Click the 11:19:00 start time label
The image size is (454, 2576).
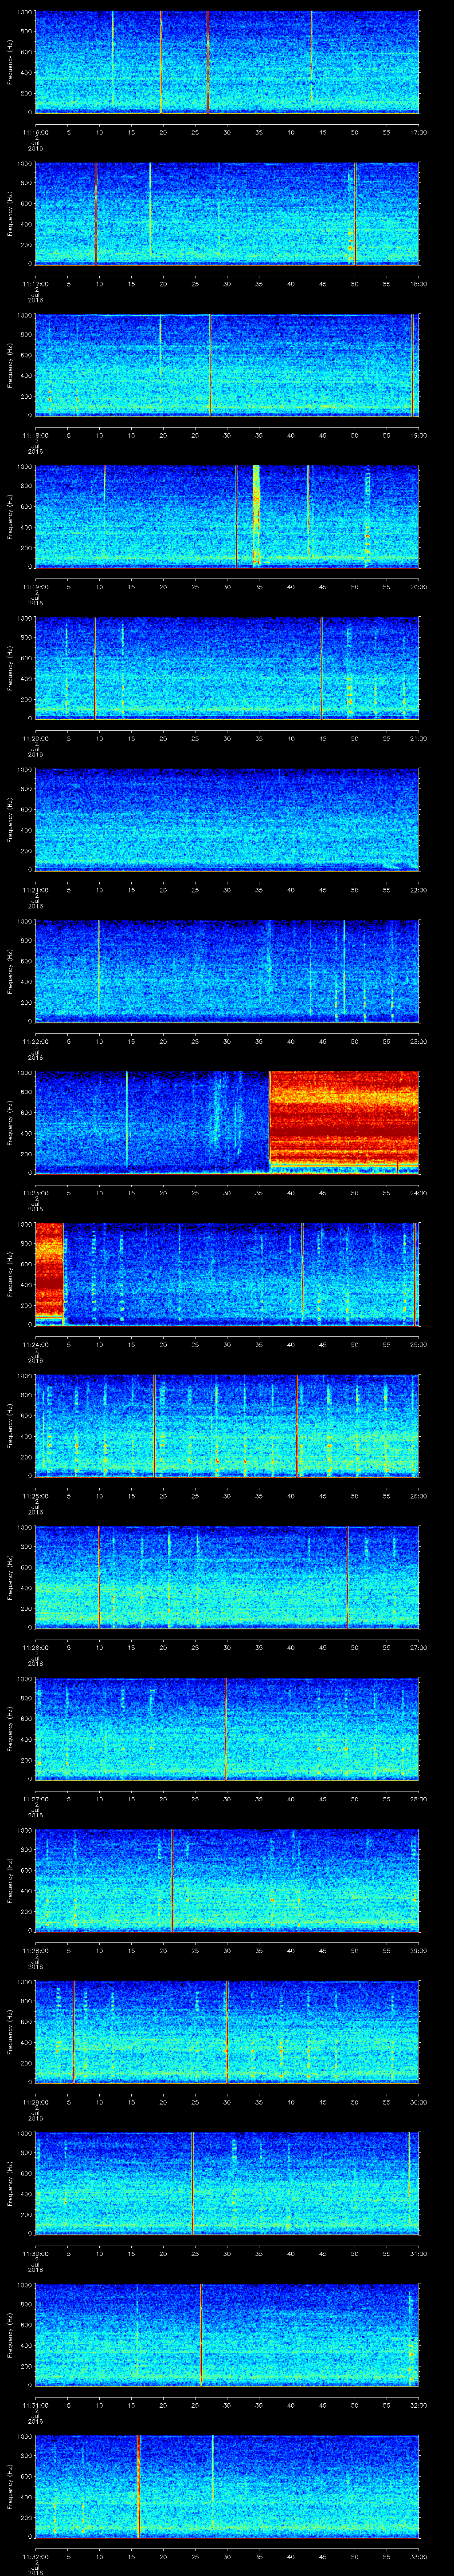coord(35,587)
